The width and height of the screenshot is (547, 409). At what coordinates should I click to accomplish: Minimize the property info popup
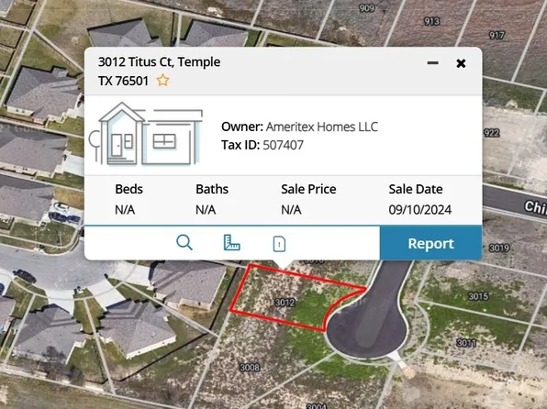coord(432,62)
